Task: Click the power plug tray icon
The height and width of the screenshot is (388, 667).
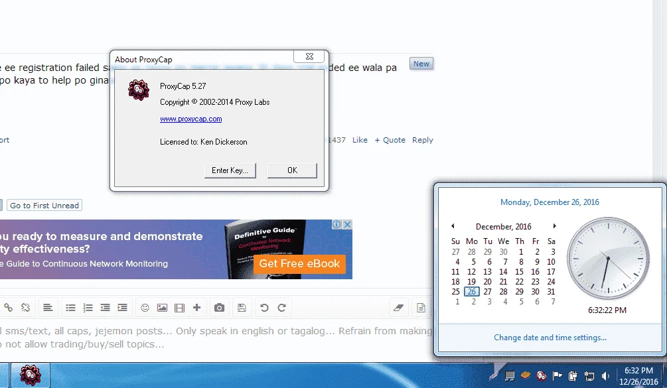Action: click(573, 375)
